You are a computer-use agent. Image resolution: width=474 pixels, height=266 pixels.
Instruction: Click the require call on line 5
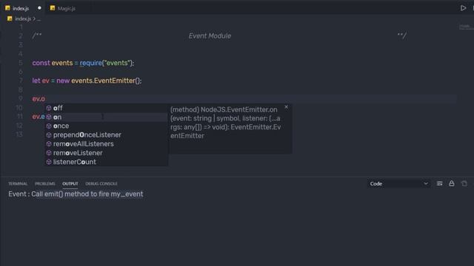(x=90, y=63)
